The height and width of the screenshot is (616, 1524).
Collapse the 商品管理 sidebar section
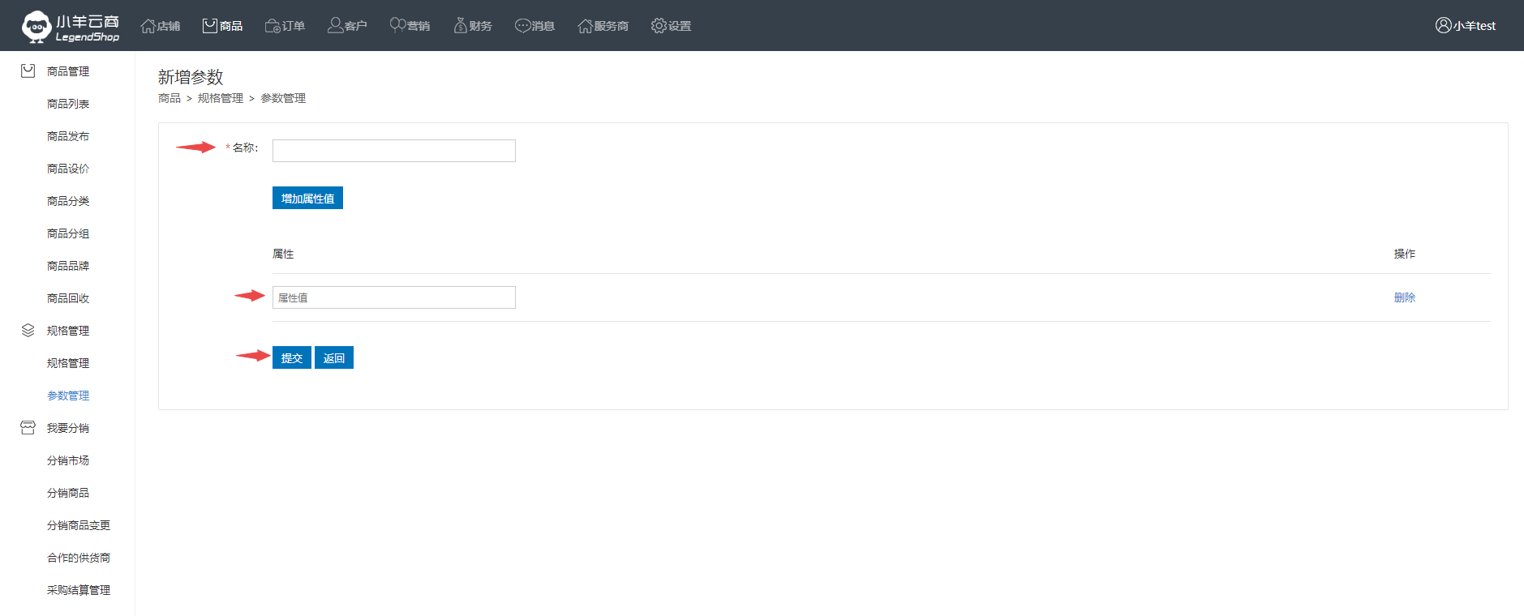click(67, 71)
